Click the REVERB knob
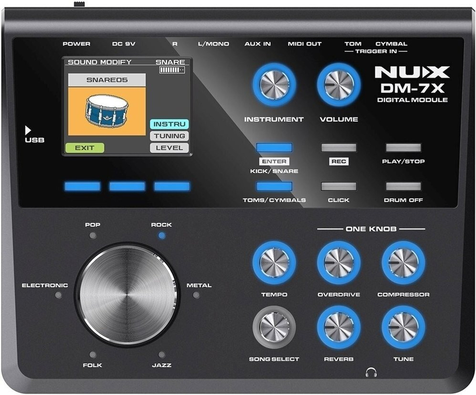This screenshot has height=395, width=476. point(339,327)
